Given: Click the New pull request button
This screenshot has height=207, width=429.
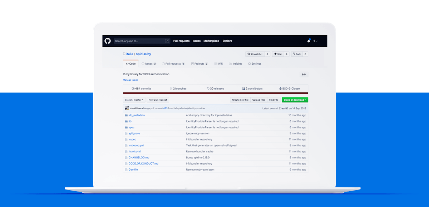Looking at the screenshot, I should pos(158,100).
